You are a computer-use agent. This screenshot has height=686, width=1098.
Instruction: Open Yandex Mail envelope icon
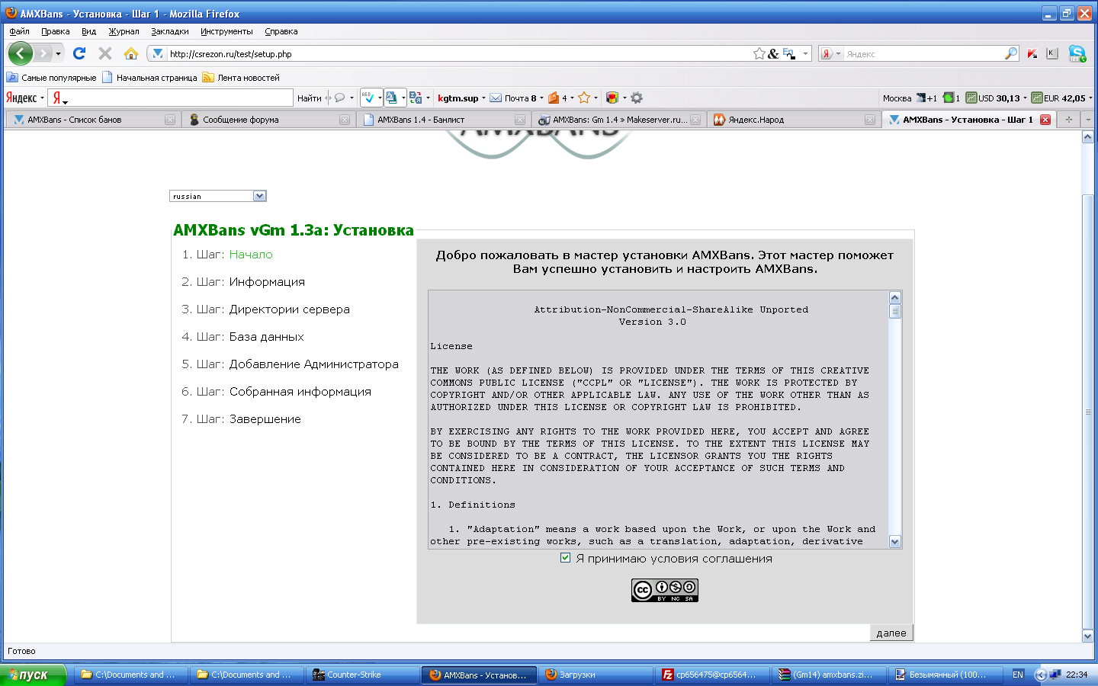tap(496, 98)
